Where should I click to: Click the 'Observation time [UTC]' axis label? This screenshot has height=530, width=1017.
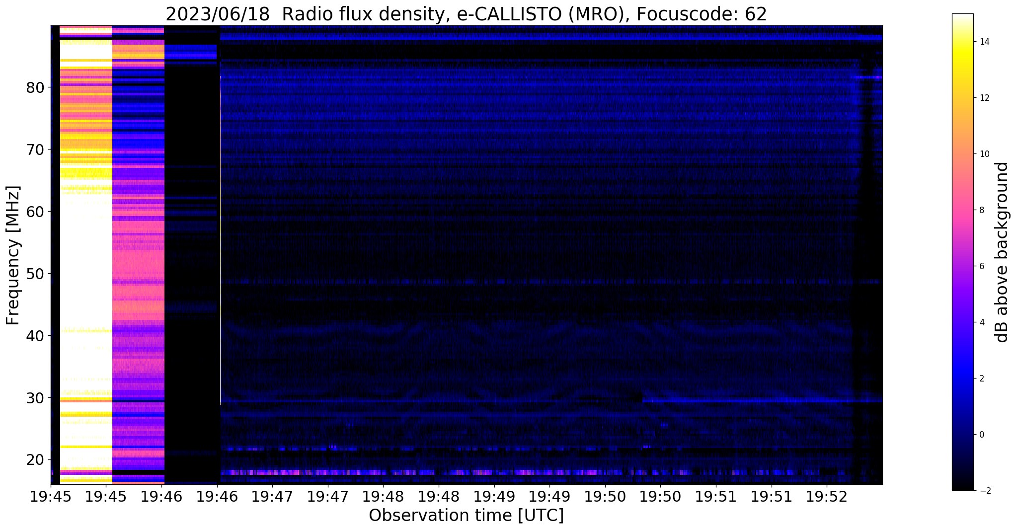[x=466, y=516]
